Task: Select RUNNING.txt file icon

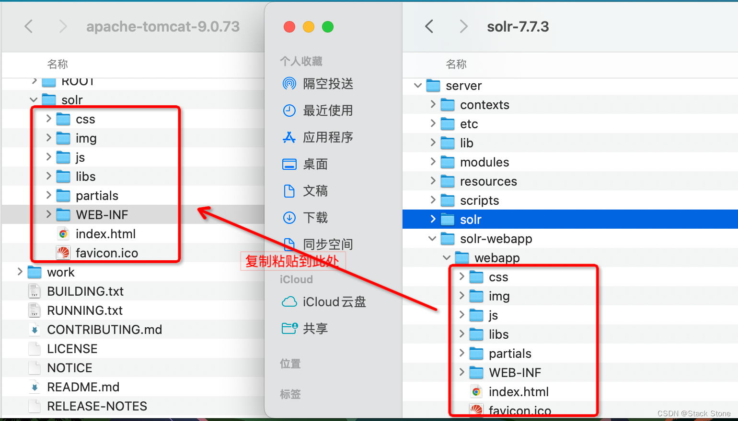Action: [35, 310]
